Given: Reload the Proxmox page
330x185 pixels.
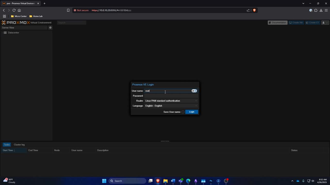Looking at the screenshot, I should [x=14, y=10].
